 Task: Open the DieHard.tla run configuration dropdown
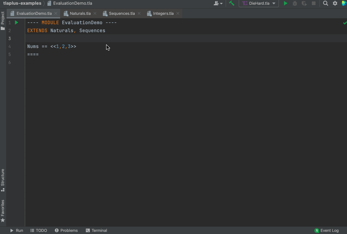(259, 3)
